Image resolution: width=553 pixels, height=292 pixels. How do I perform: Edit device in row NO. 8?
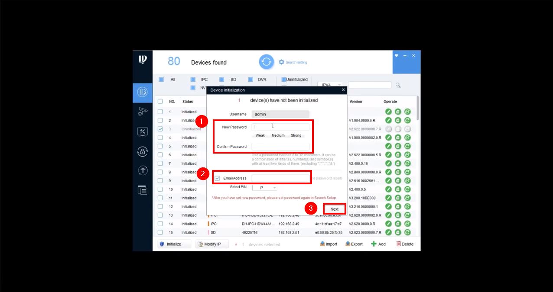[x=389, y=172]
